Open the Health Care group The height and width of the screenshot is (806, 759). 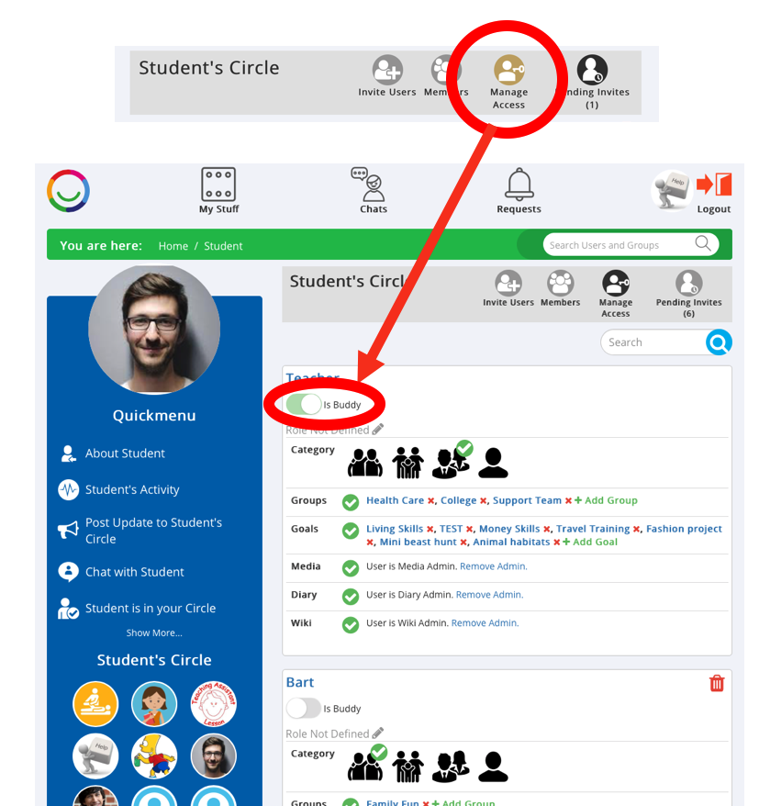[395, 500]
